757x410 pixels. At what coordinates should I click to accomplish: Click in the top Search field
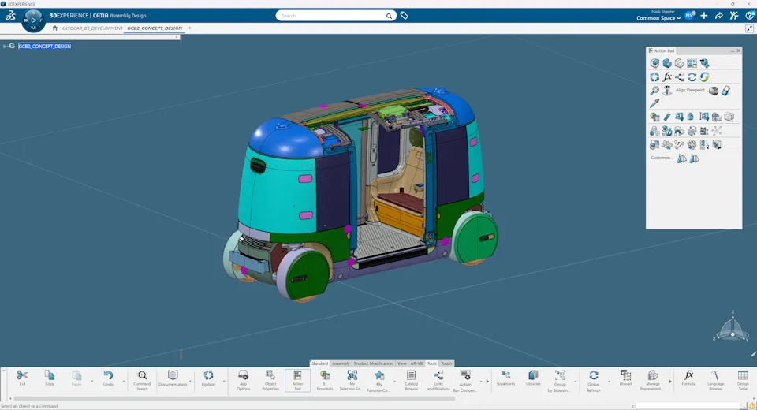coord(331,16)
